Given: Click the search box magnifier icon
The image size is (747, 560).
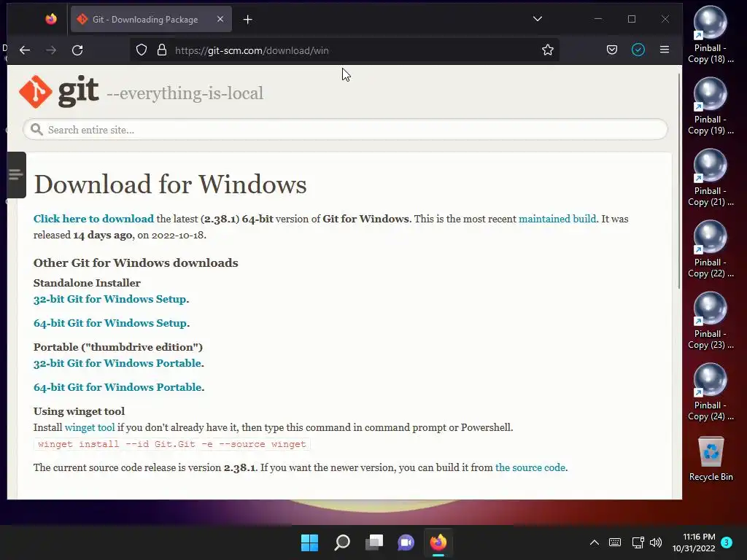Looking at the screenshot, I should pyautogui.click(x=36, y=130).
